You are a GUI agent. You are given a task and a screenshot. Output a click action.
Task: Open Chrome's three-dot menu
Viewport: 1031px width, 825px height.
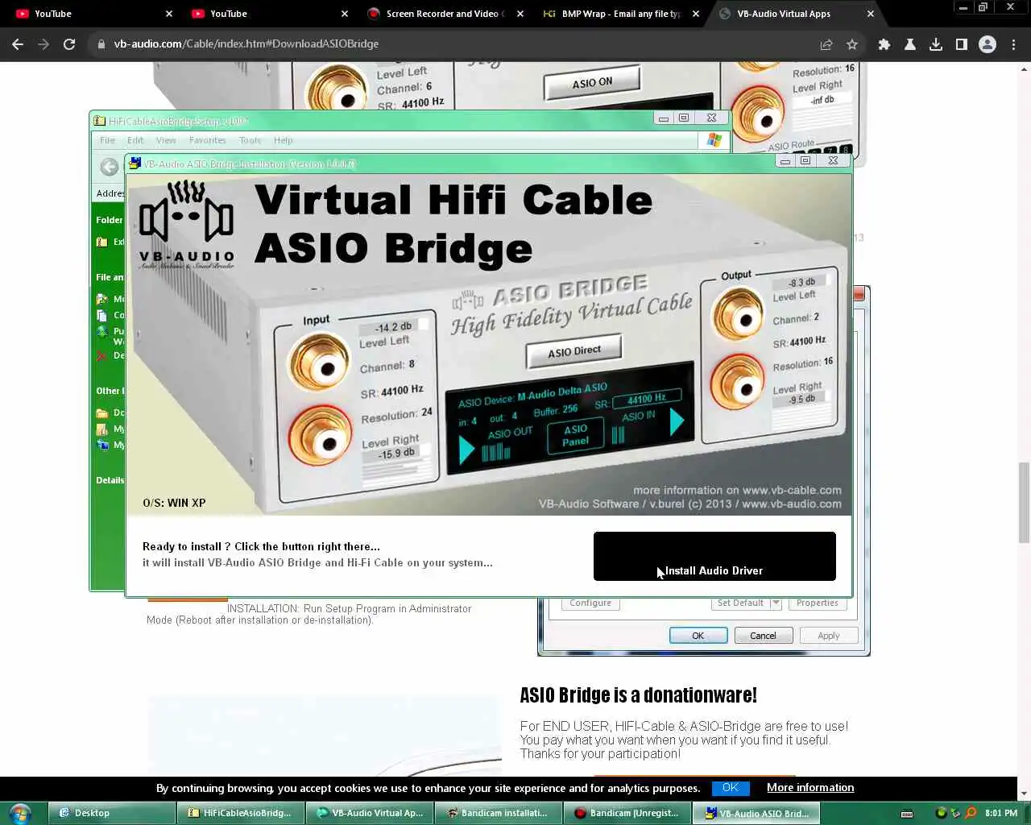(1013, 44)
